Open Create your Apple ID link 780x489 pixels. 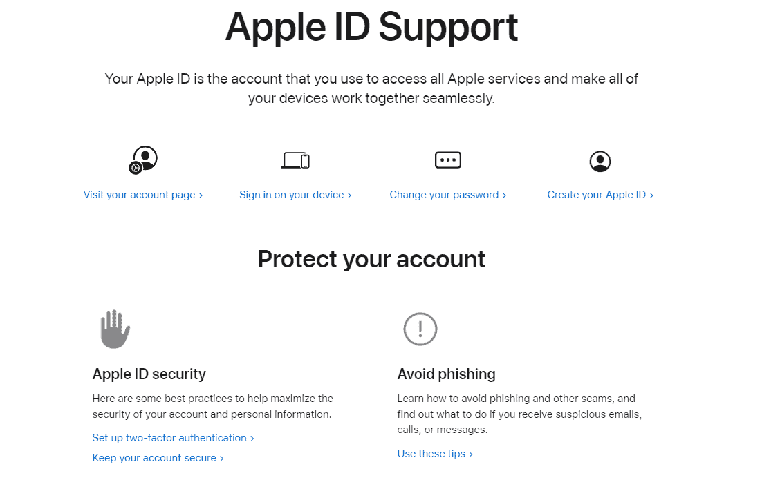point(600,195)
